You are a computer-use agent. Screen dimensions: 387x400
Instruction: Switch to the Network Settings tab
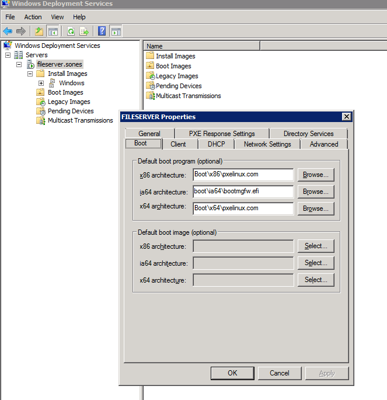(x=267, y=144)
